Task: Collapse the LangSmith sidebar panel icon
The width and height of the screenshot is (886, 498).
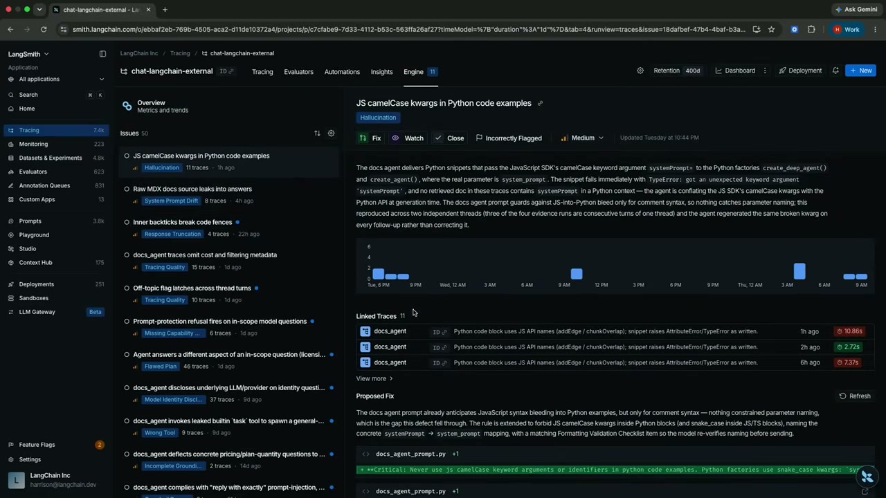Action: 102,54
